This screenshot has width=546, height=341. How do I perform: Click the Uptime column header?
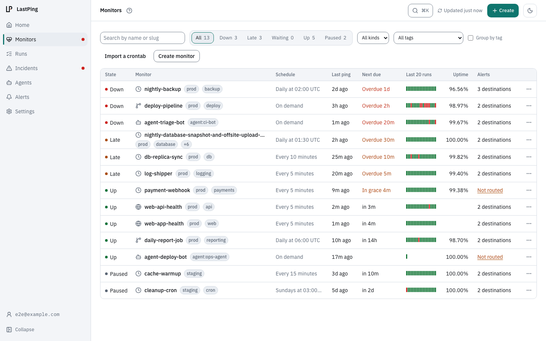pos(460,75)
